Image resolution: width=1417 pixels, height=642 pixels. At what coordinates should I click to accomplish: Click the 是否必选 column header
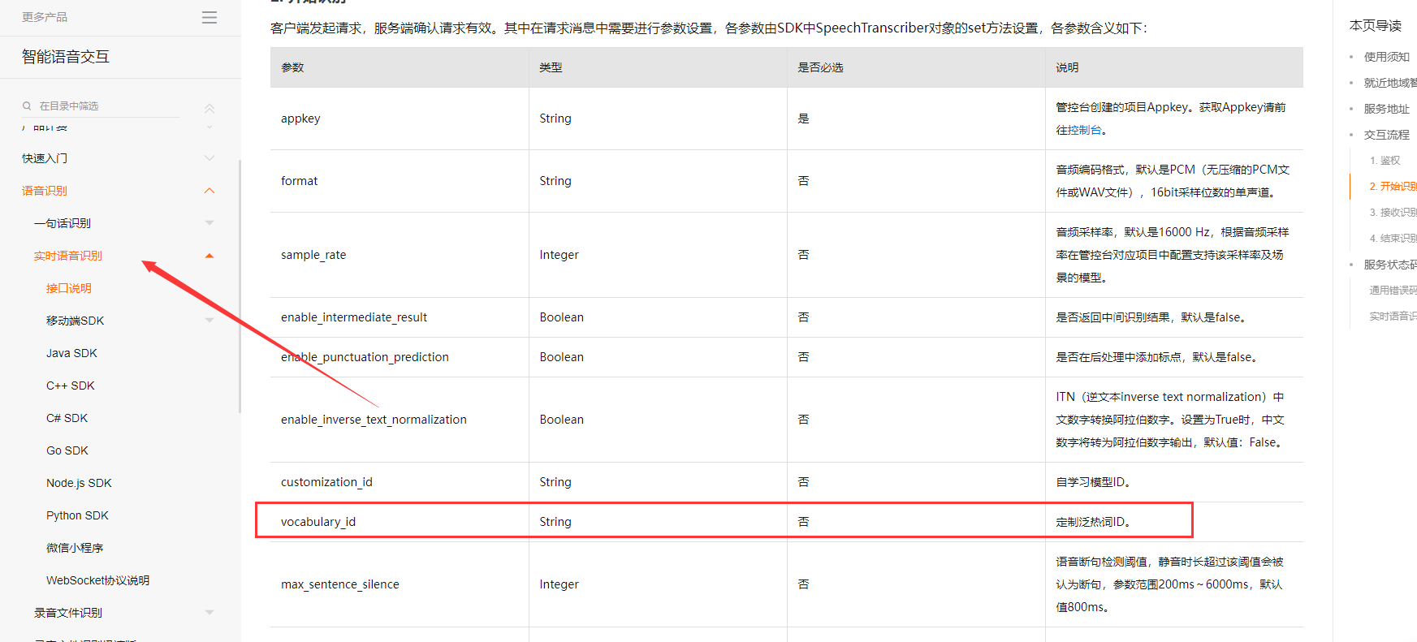[916, 67]
